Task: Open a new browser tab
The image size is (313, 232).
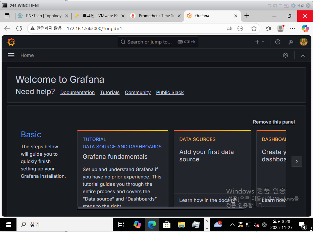Action: 247,16
